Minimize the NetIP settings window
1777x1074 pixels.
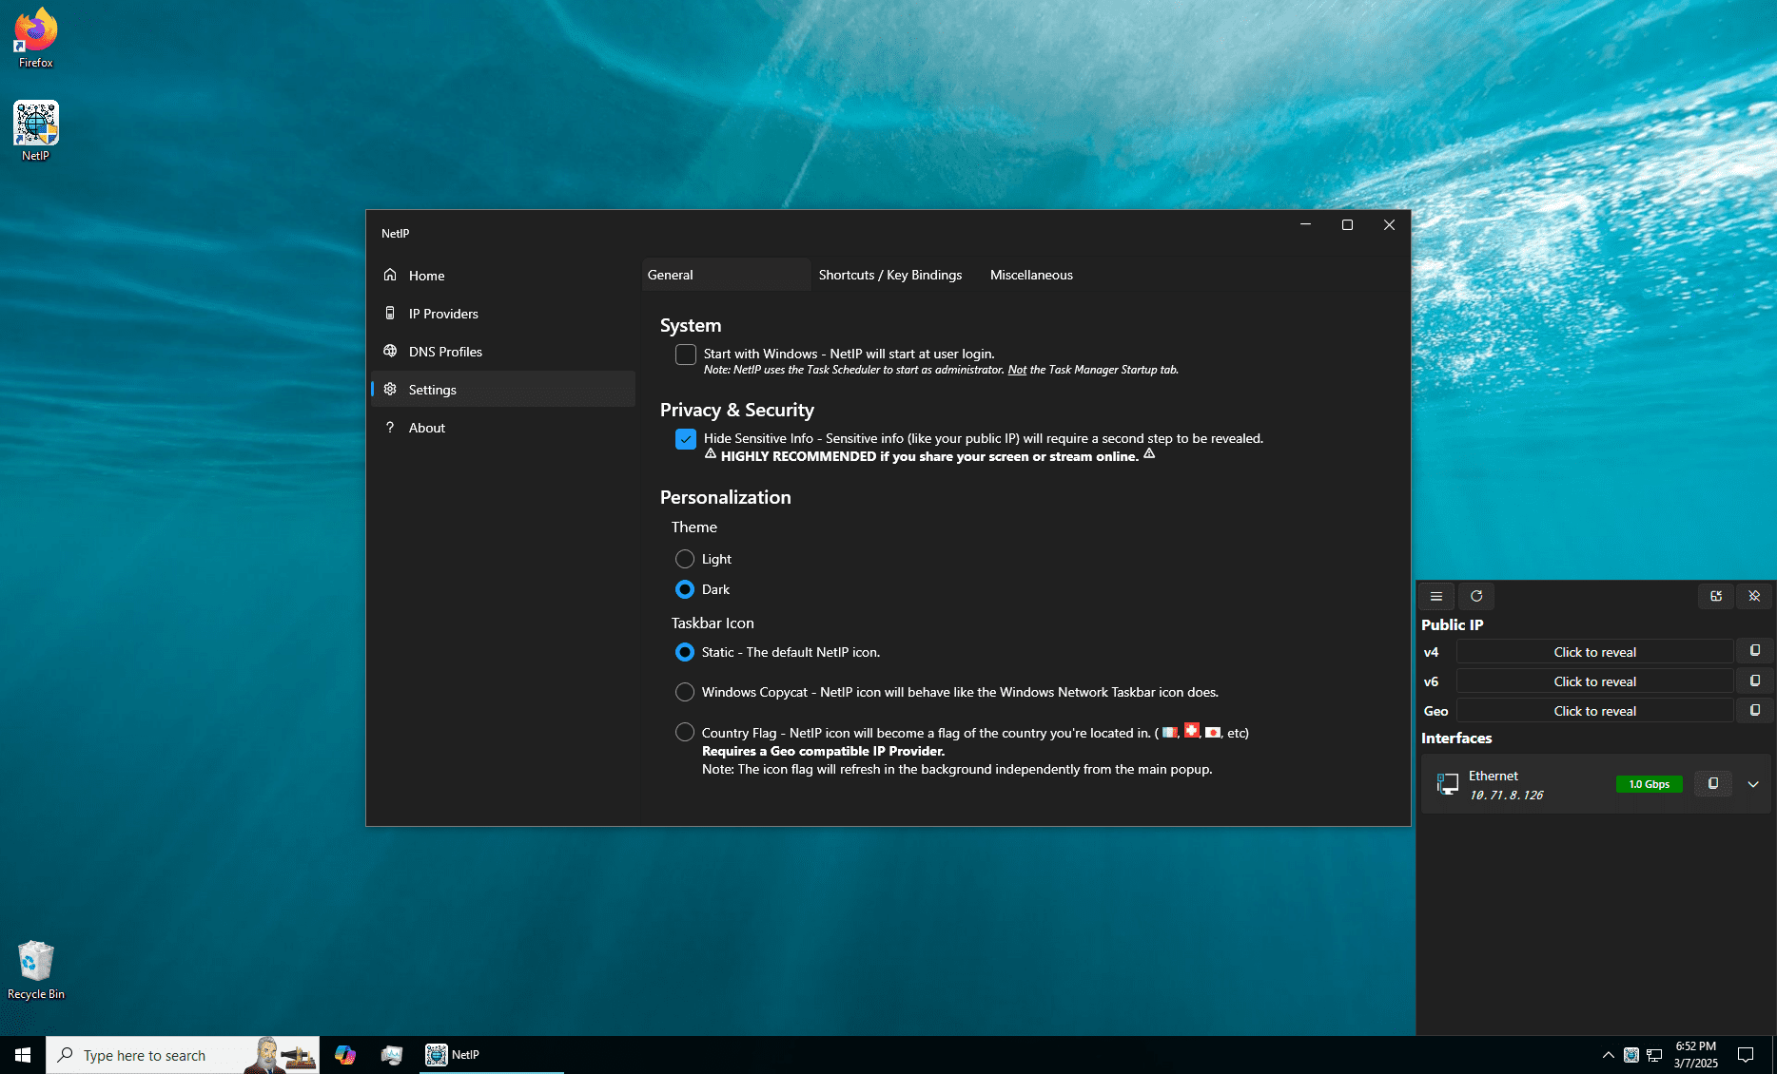point(1305,225)
